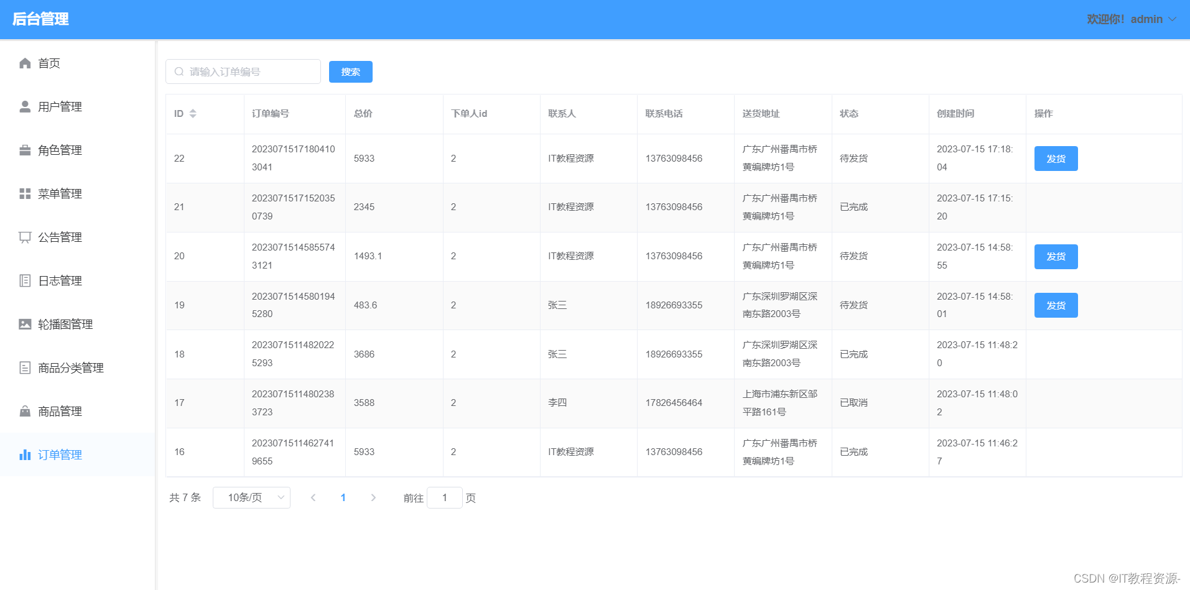Open 轮播图管理 menu item
This screenshot has width=1190, height=590.
tap(77, 325)
